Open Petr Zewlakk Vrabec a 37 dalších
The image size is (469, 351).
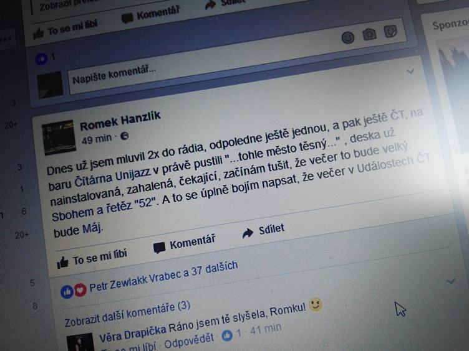(x=163, y=277)
